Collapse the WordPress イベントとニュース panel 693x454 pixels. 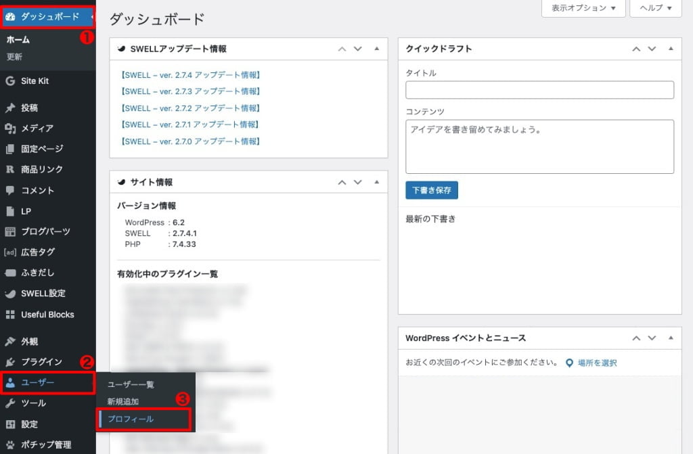coord(671,338)
